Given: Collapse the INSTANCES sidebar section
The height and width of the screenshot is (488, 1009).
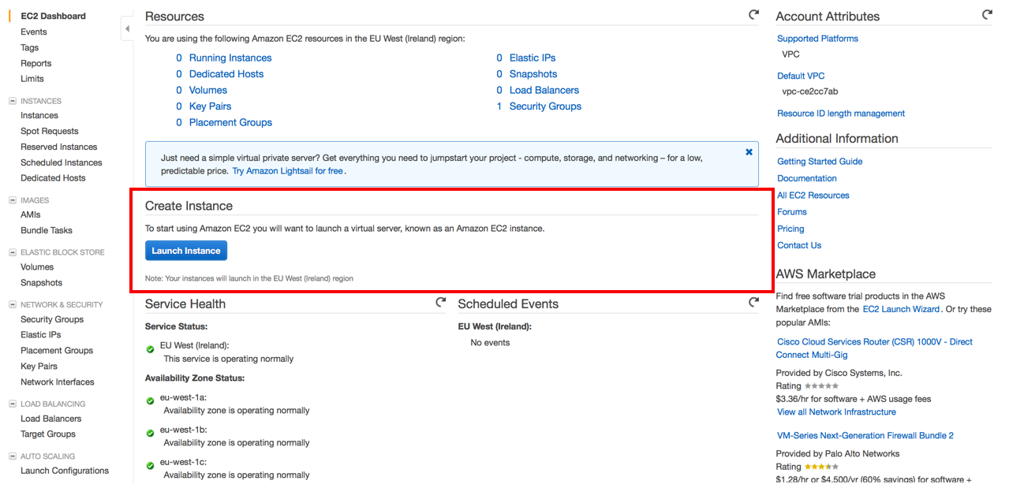Looking at the screenshot, I should point(12,101).
